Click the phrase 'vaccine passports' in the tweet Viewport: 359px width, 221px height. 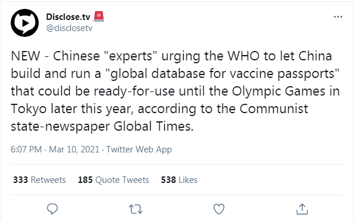(x=284, y=74)
